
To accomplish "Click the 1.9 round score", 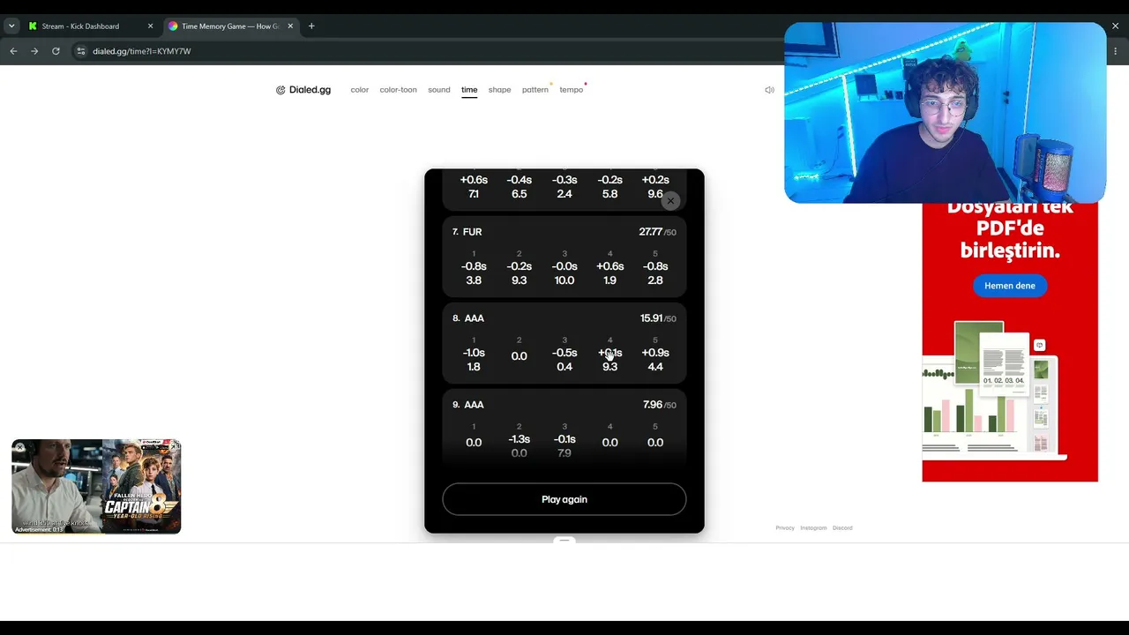I will 609,280.
